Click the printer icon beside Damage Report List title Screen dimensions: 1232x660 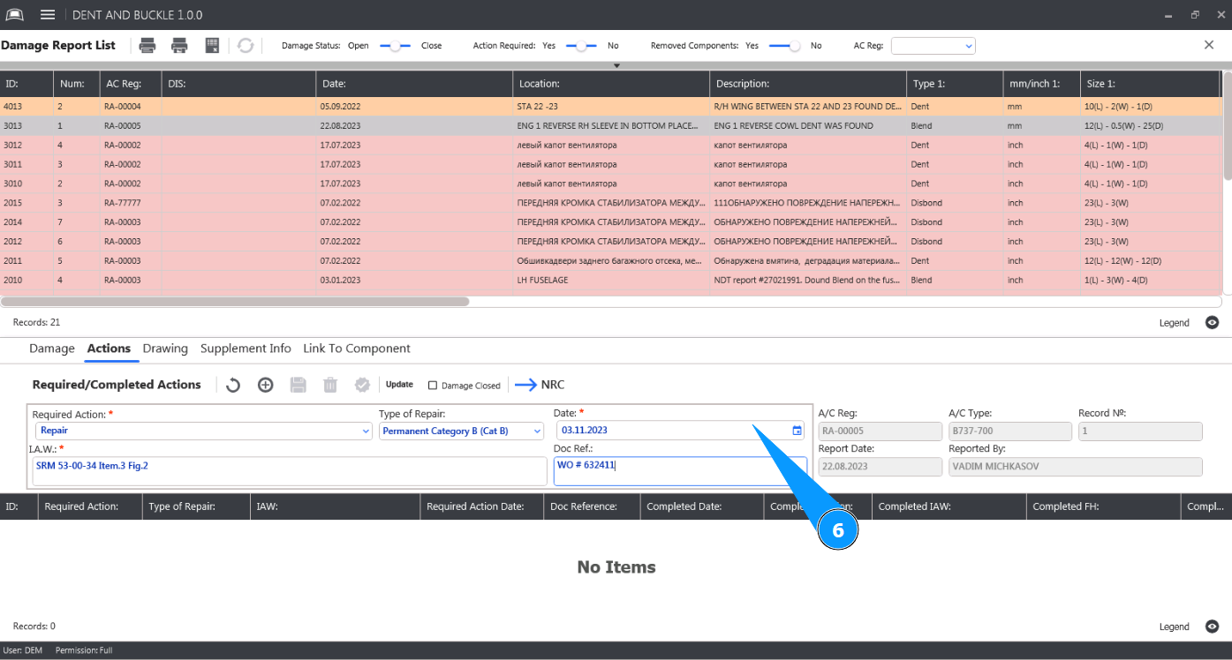(x=147, y=46)
